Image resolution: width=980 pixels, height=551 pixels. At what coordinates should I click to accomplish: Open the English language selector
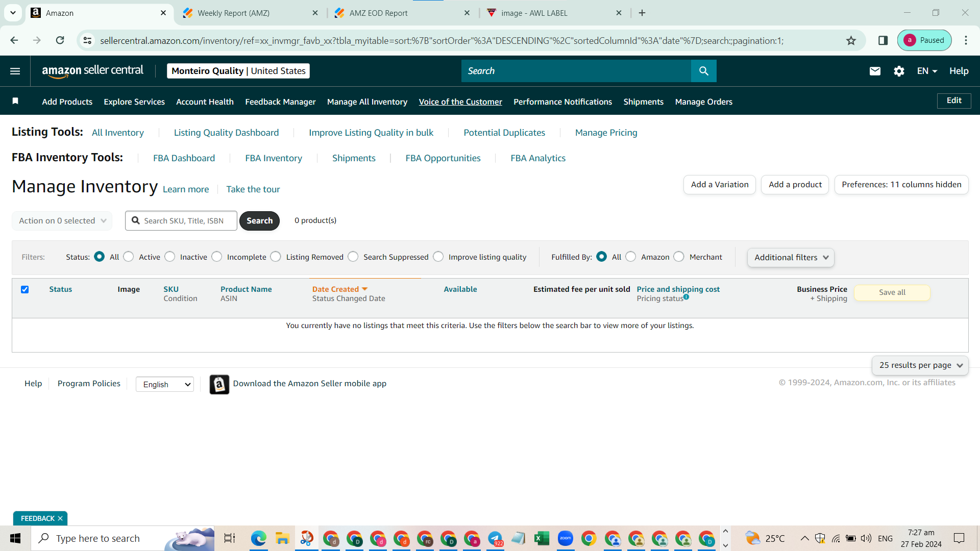point(165,384)
